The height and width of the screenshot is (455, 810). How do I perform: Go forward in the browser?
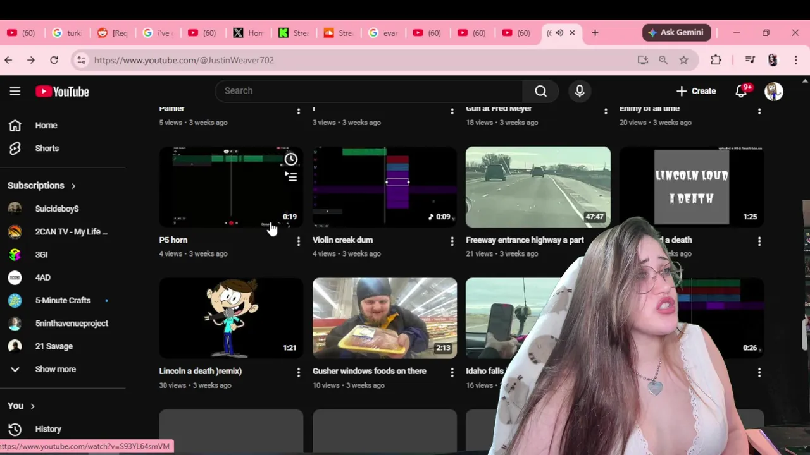coord(31,60)
